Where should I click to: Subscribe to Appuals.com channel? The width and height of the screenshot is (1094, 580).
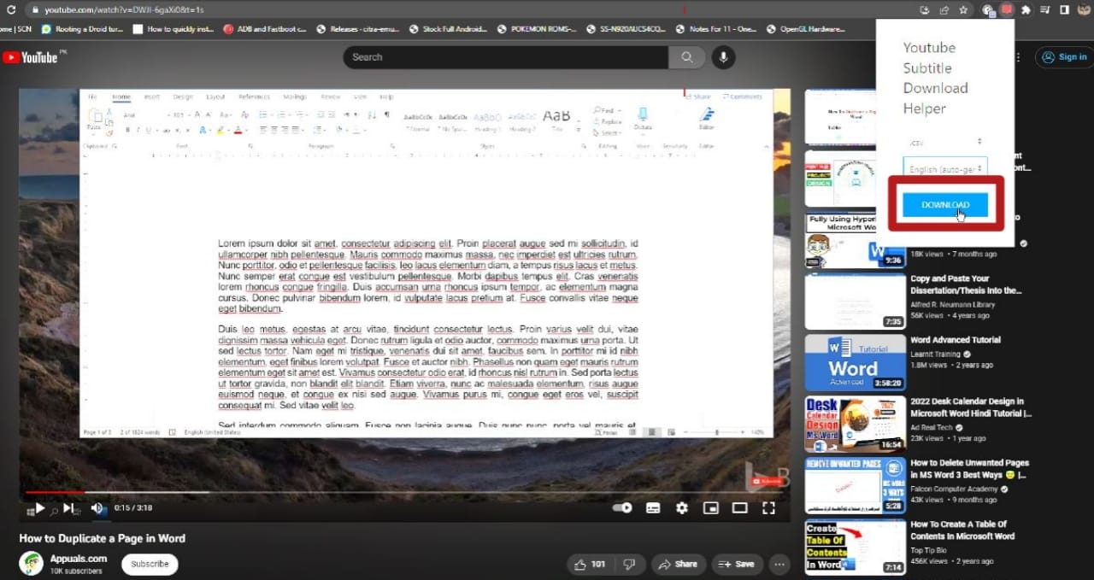(150, 564)
